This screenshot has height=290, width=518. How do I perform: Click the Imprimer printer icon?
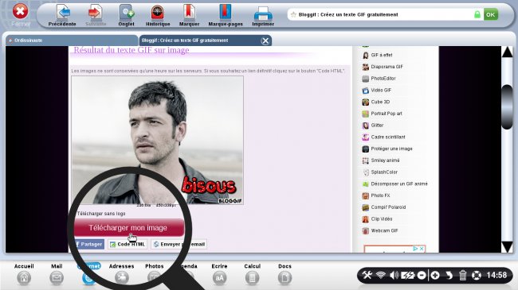[x=263, y=14]
